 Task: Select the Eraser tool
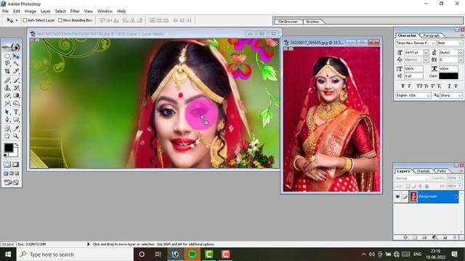click(x=7, y=96)
